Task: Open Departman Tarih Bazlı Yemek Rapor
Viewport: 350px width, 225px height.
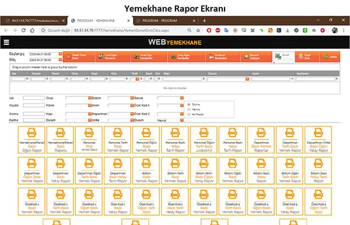Action: pyautogui.click(x=289, y=140)
